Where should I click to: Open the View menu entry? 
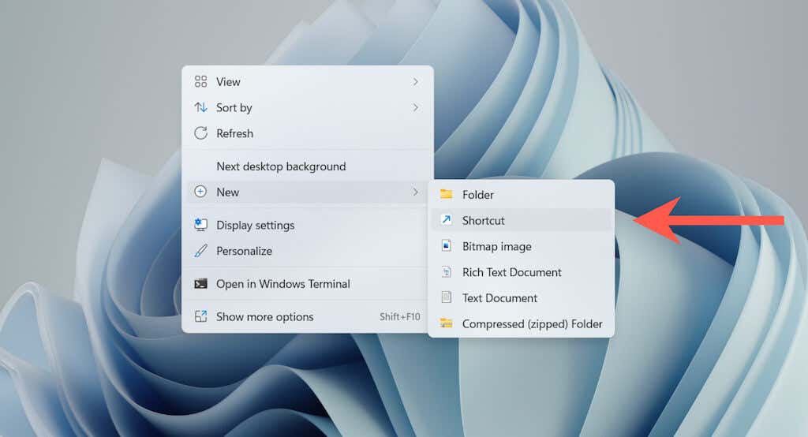pyautogui.click(x=307, y=81)
